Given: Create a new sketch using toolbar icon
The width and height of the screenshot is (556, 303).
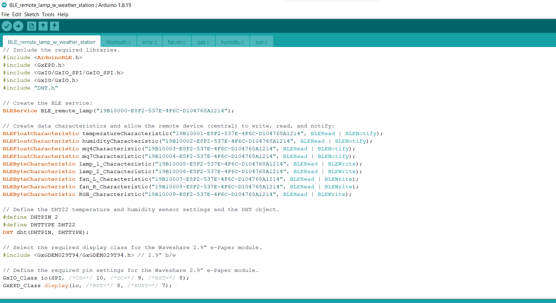Looking at the screenshot, I should 31,26.
